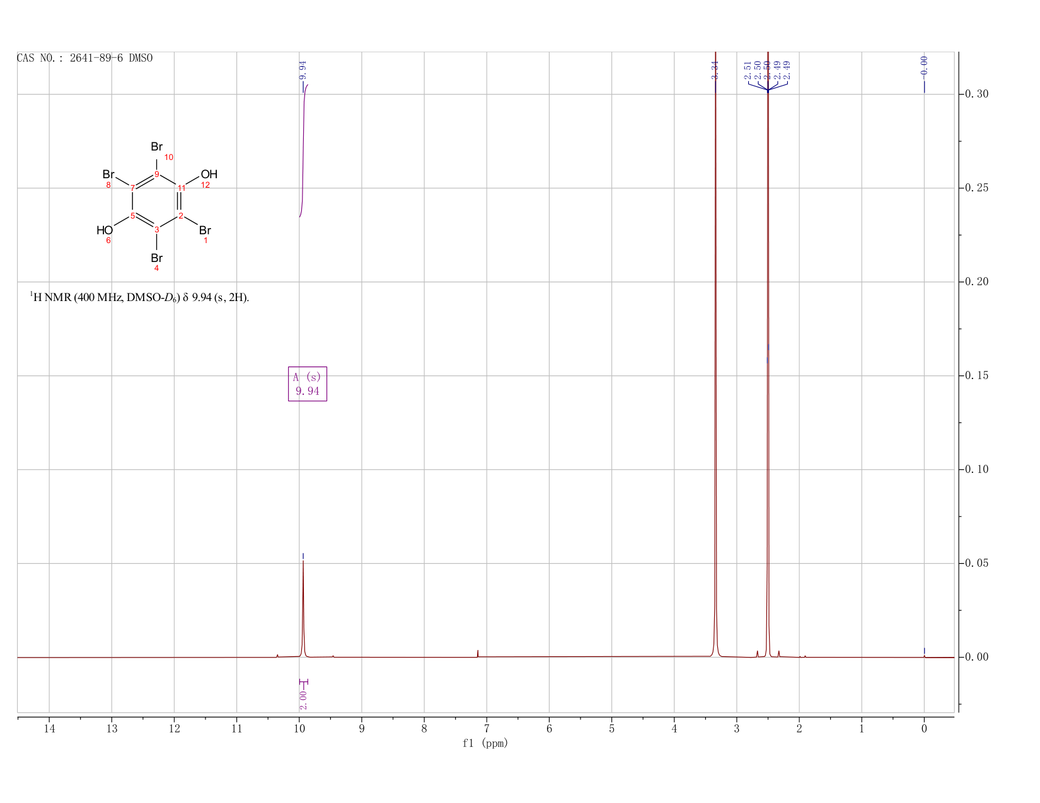Click the small impurity peak near 7.1 ppm
Image resolution: width=1040 pixels, height=803 pixels.
click(478, 653)
